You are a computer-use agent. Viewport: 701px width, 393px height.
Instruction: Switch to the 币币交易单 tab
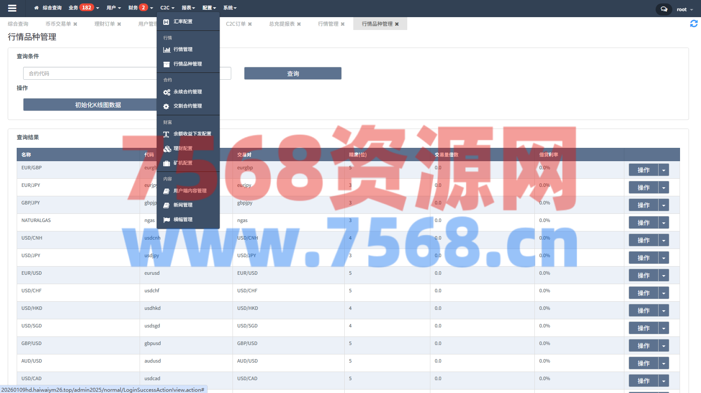(58, 24)
